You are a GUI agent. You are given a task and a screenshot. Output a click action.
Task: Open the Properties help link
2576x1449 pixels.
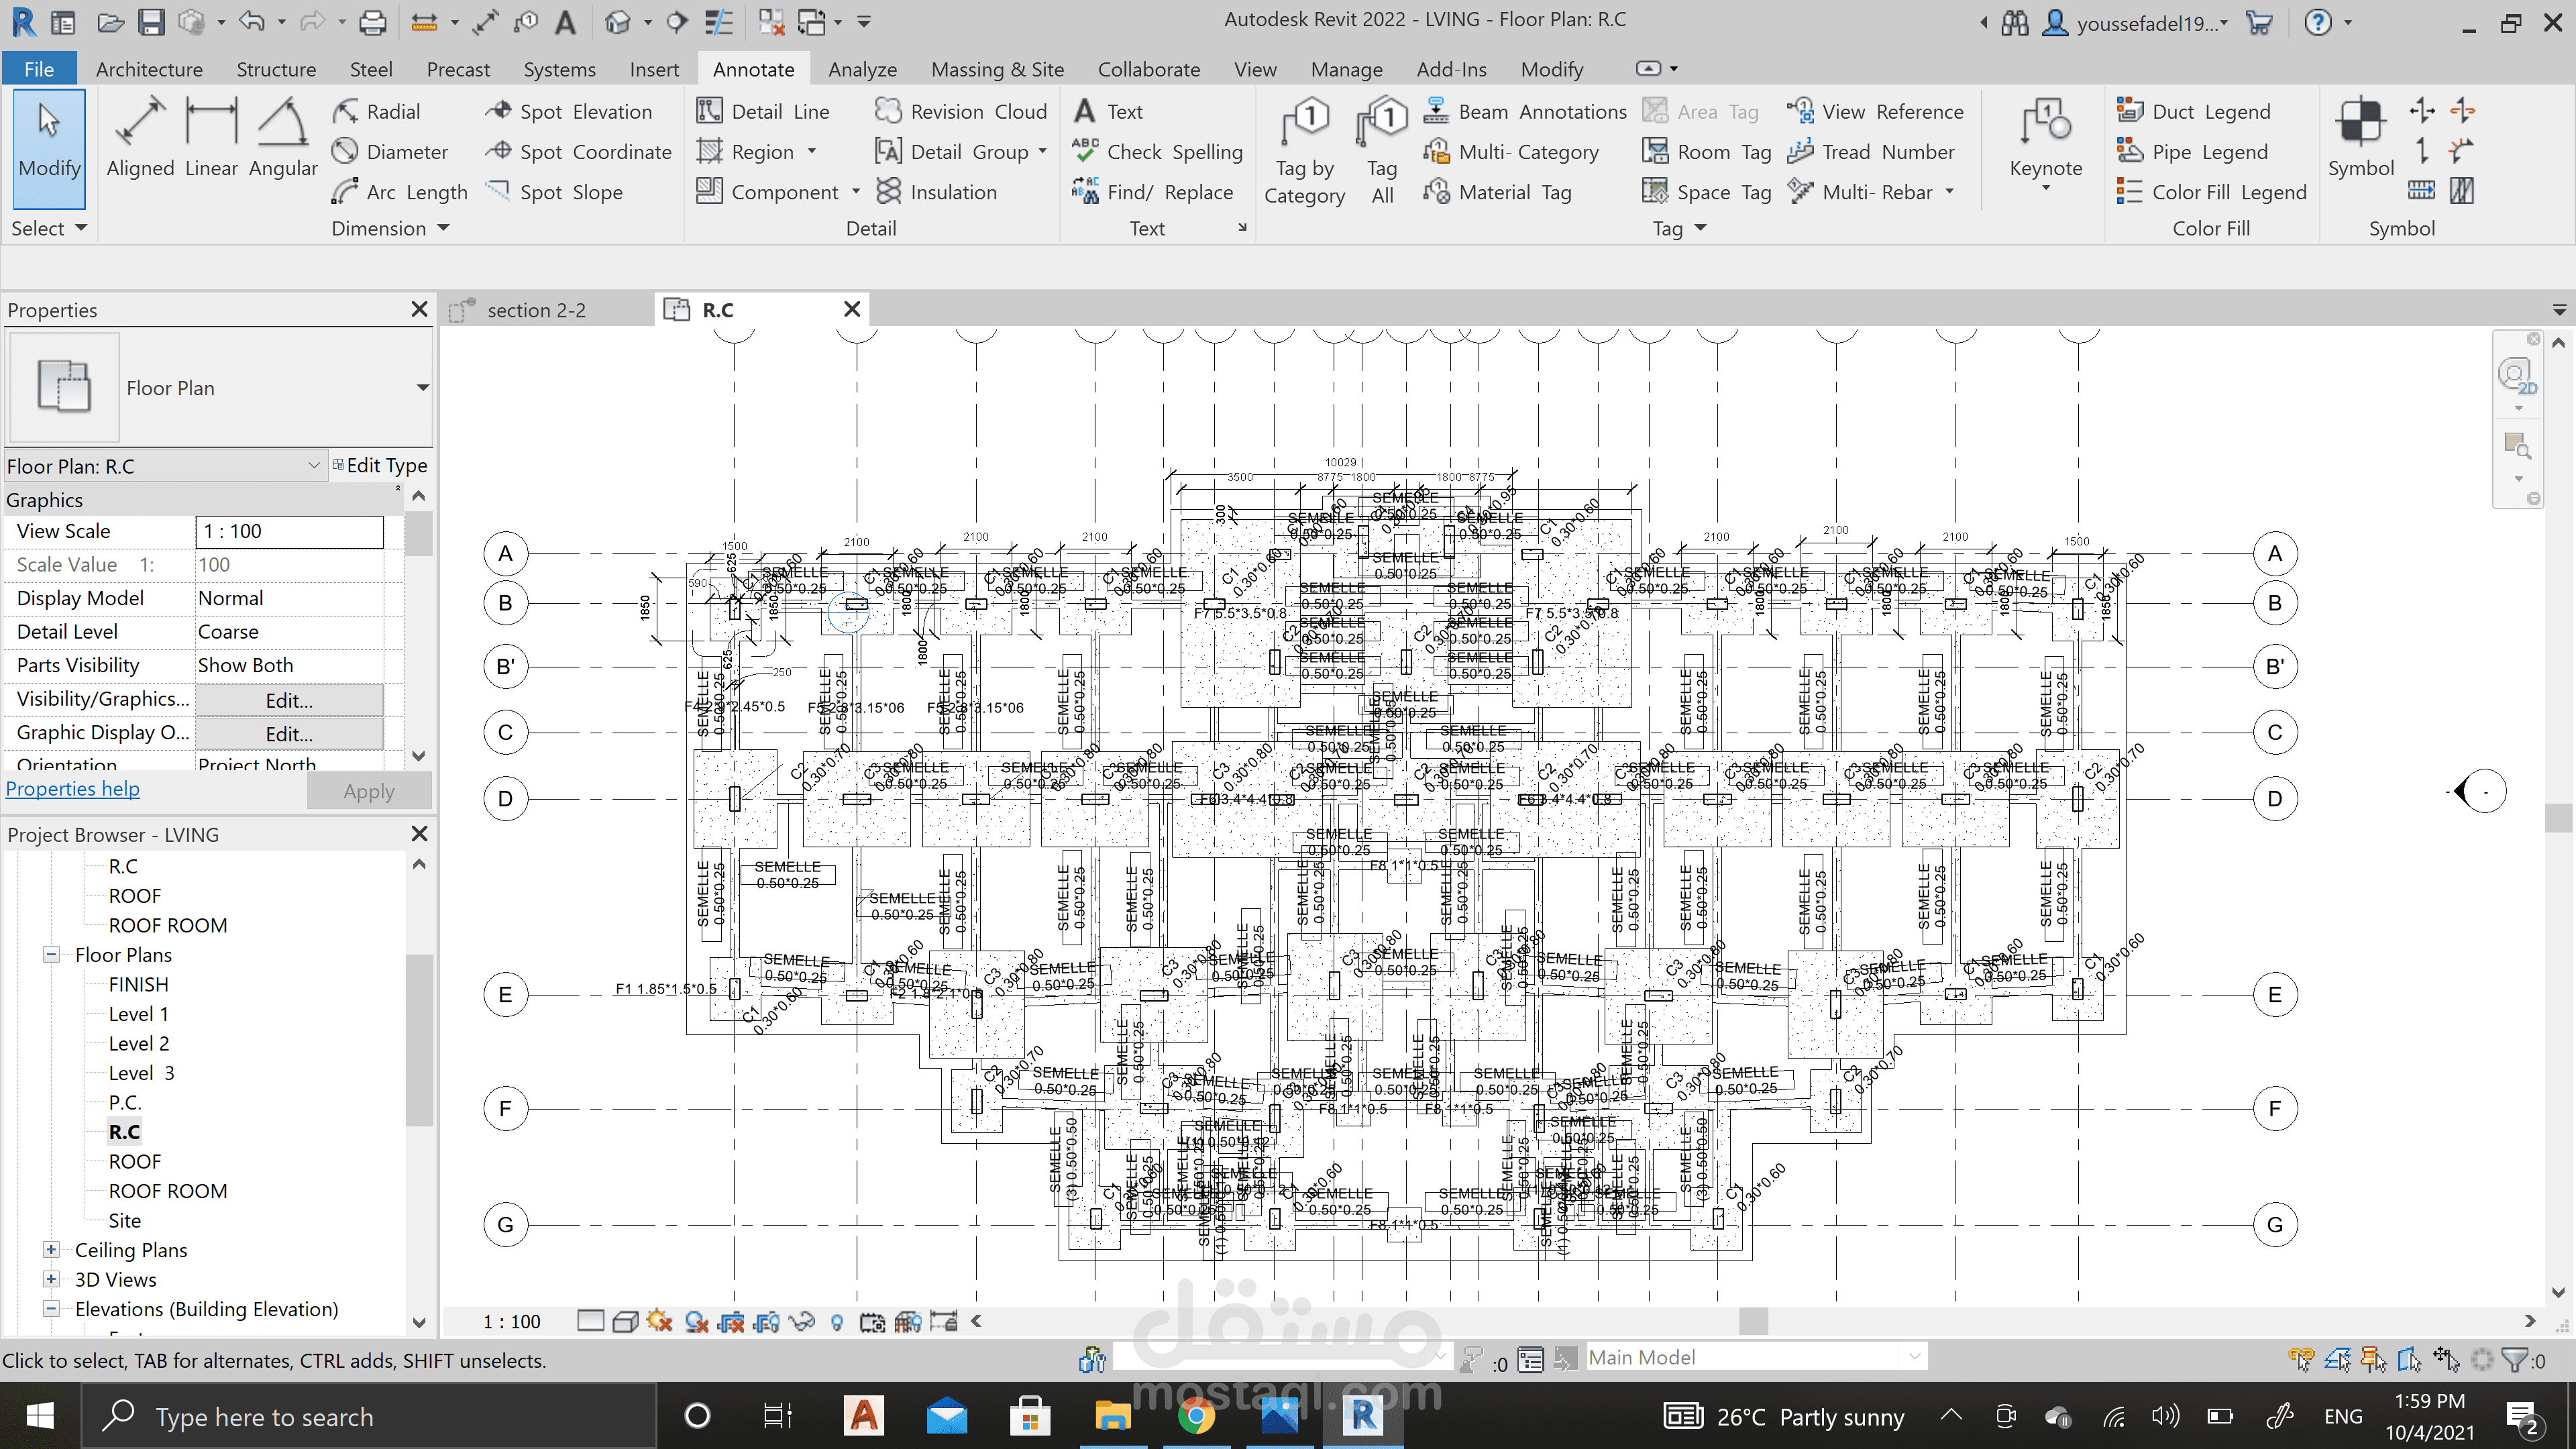(x=73, y=789)
